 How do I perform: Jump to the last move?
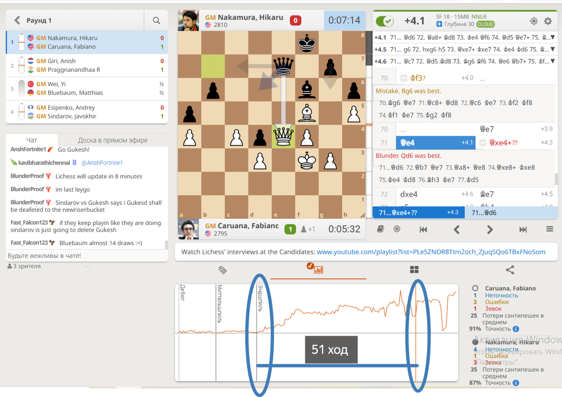click(x=523, y=229)
